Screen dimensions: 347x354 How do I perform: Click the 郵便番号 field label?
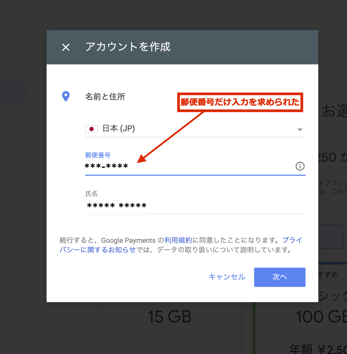coord(98,155)
